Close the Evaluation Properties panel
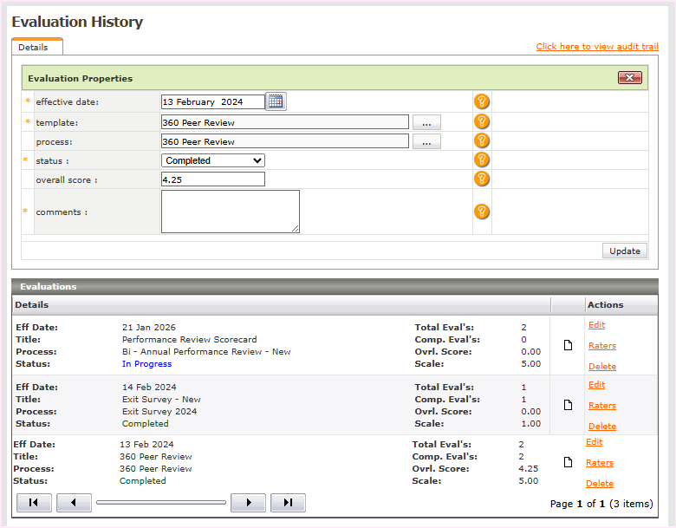Screen dimensions: 676x528 (x=630, y=78)
